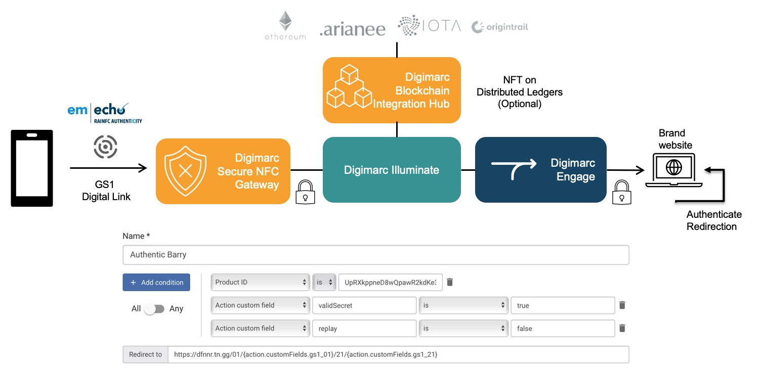This screenshot has height=376, width=763.
Task: Click the Redirect to URL field
Action: [x=399, y=354]
